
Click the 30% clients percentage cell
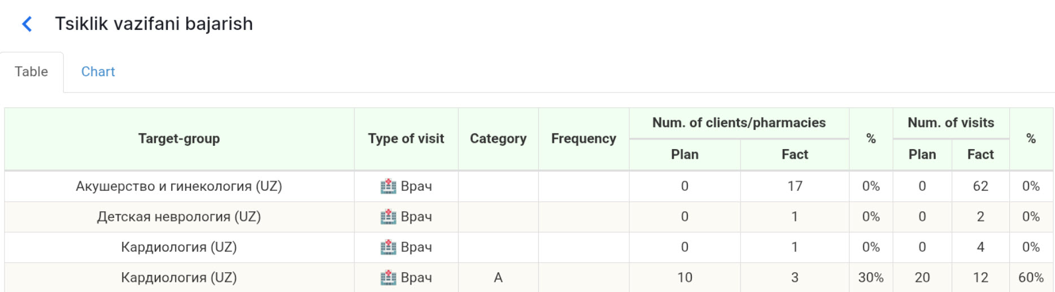[870, 278]
